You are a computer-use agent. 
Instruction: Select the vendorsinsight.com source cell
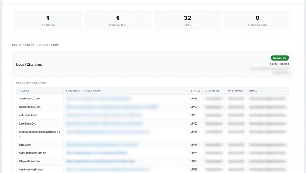coord(40,170)
